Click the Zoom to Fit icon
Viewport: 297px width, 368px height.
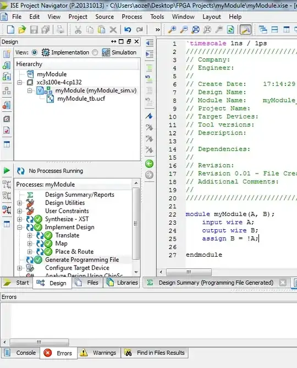(196, 30)
